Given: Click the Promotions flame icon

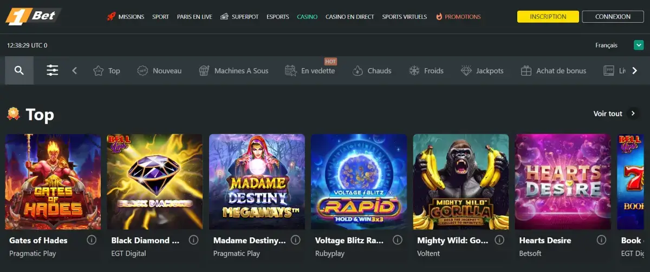Looking at the screenshot, I should coord(439,17).
